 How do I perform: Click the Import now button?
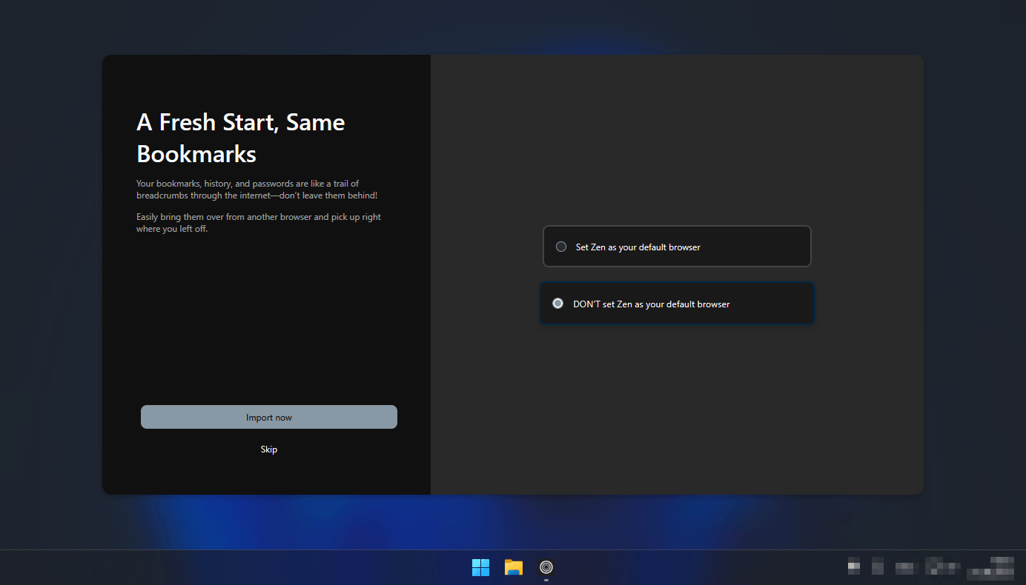coord(269,417)
